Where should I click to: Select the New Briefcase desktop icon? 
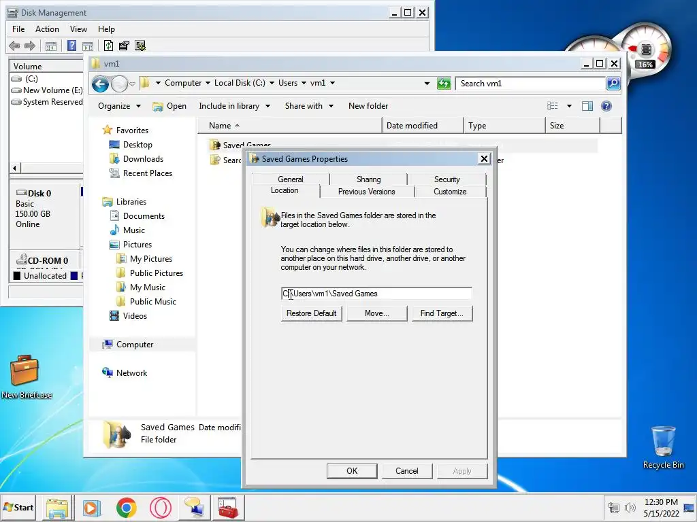[26, 377]
